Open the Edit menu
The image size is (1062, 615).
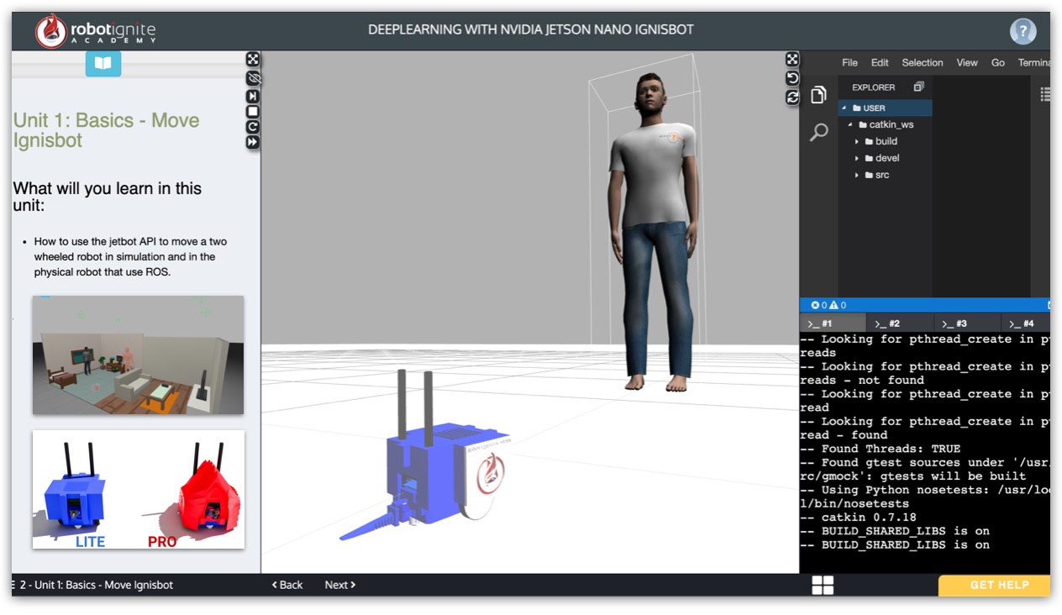880,63
